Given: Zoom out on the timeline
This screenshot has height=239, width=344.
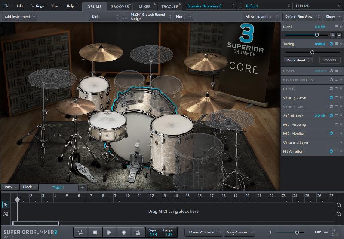Looking at the screenshot, I should (338, 214).
